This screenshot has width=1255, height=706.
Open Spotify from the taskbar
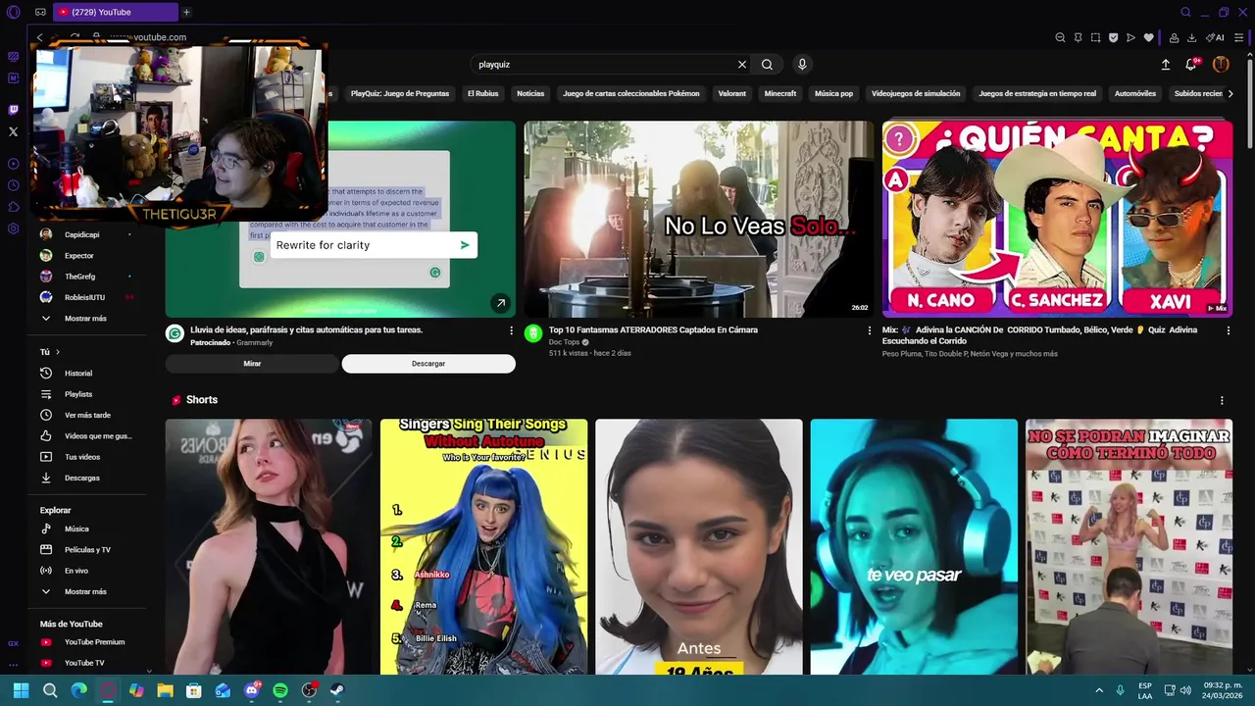point(280,690)
